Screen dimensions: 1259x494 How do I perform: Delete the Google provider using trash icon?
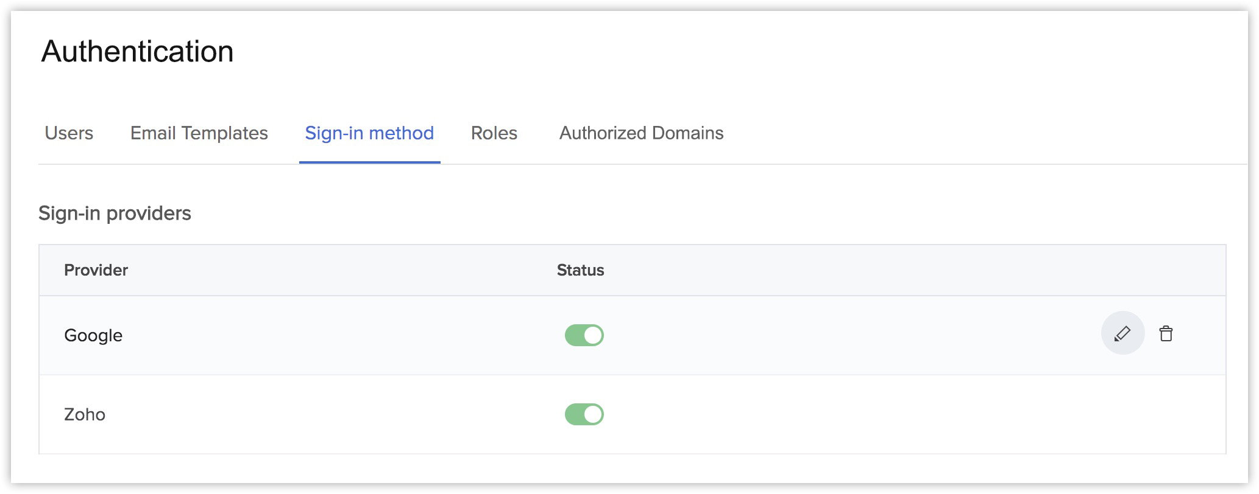click(x=1165, y=333)
